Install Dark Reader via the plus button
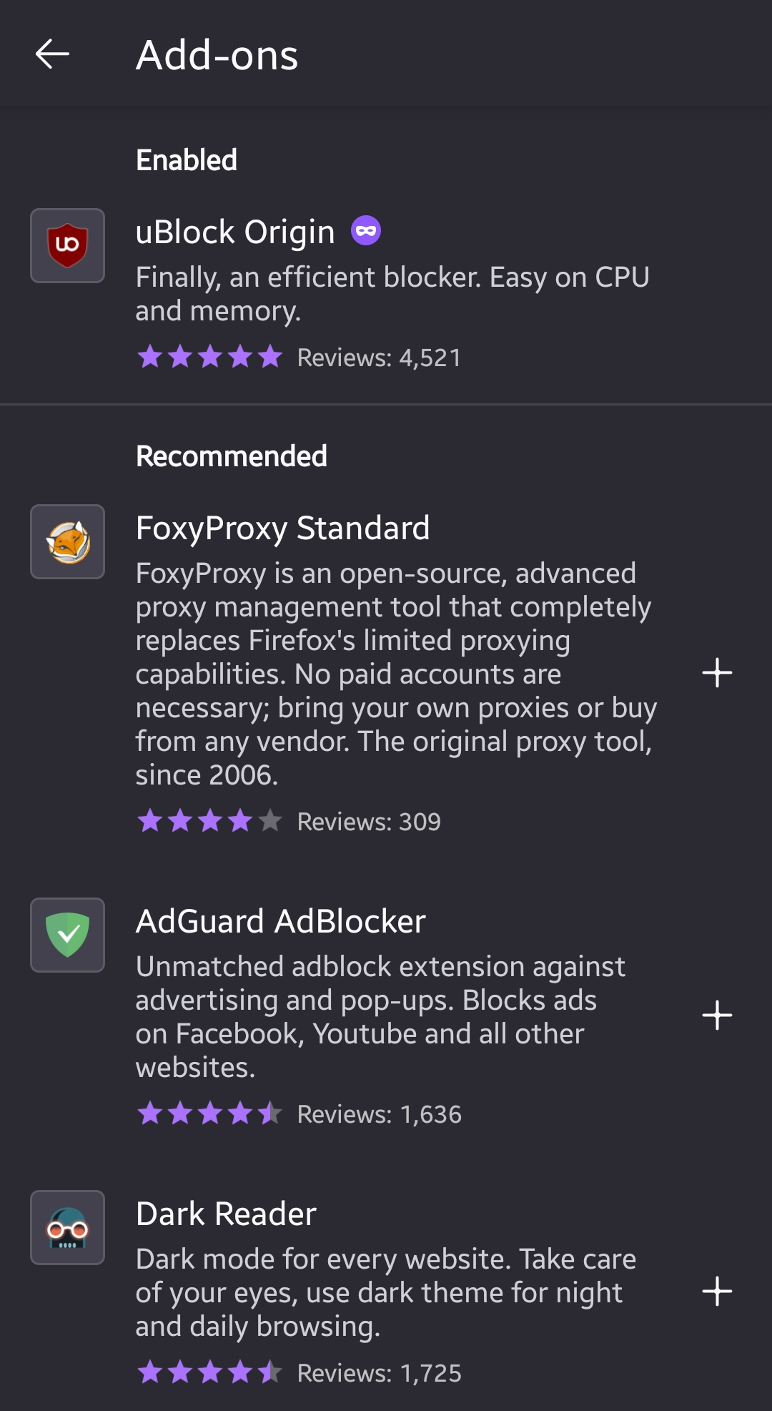 pyautogui.click(x=718, y=1292)
